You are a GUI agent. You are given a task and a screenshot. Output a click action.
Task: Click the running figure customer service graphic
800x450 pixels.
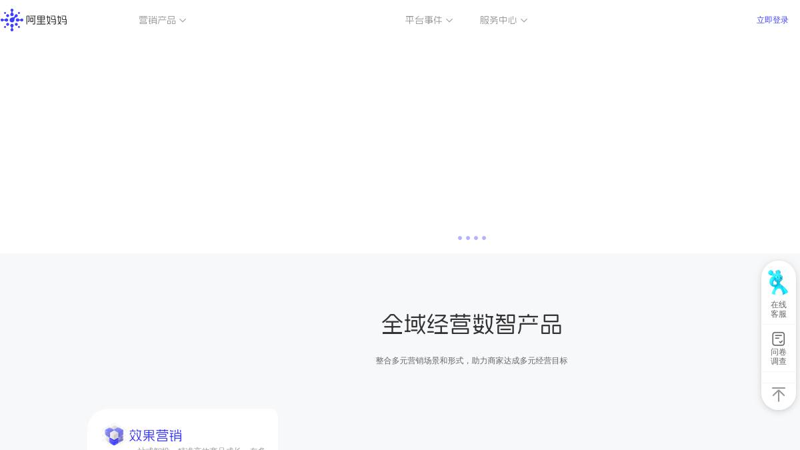779,282
